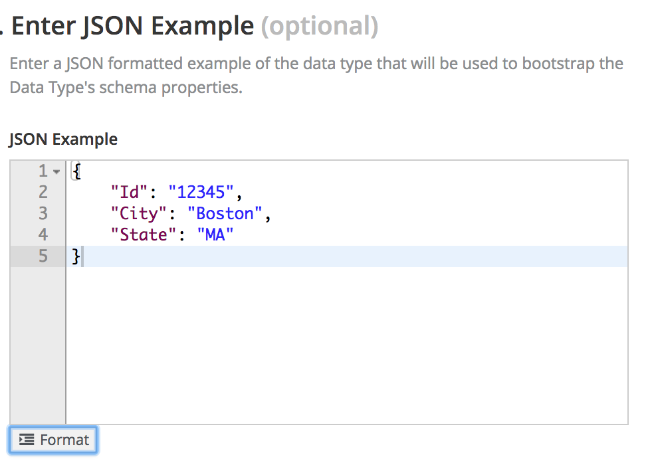
Task: Click the opening curly brace on line 1
Action: tap(76, 171)
